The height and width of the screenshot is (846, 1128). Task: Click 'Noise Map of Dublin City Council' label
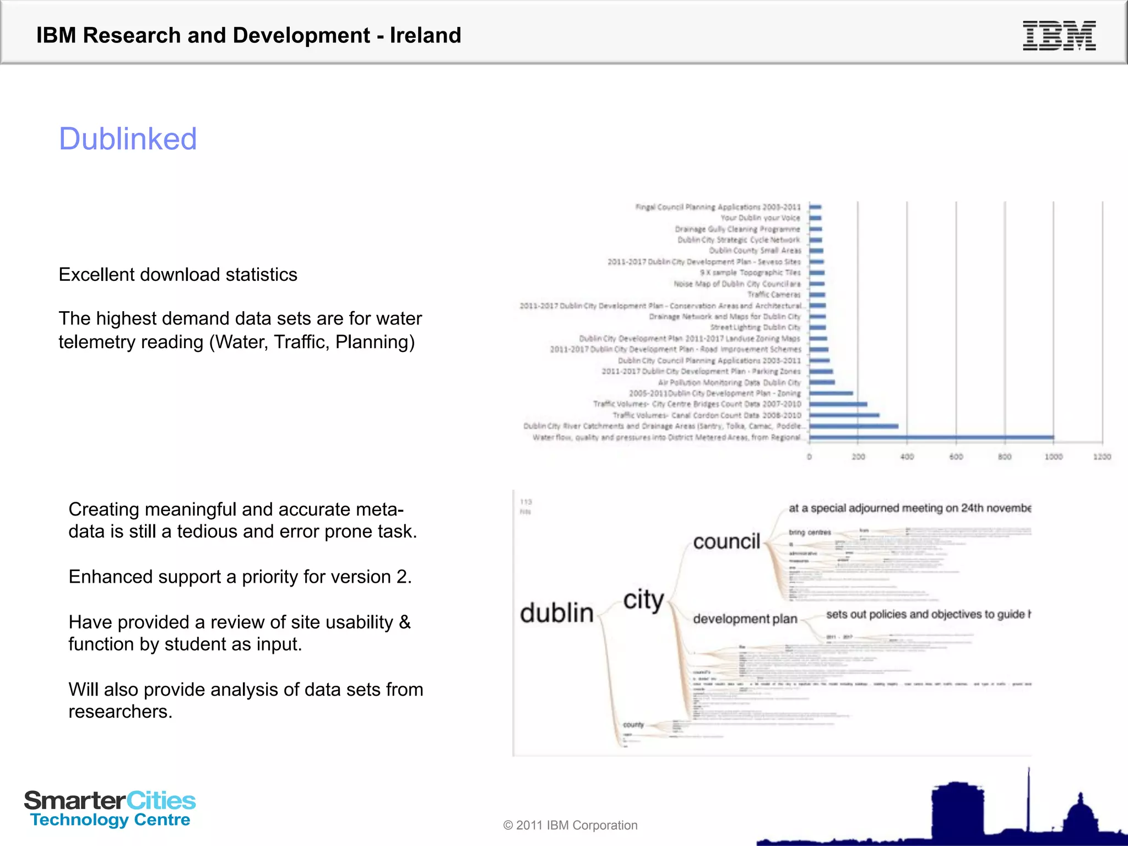737,284
